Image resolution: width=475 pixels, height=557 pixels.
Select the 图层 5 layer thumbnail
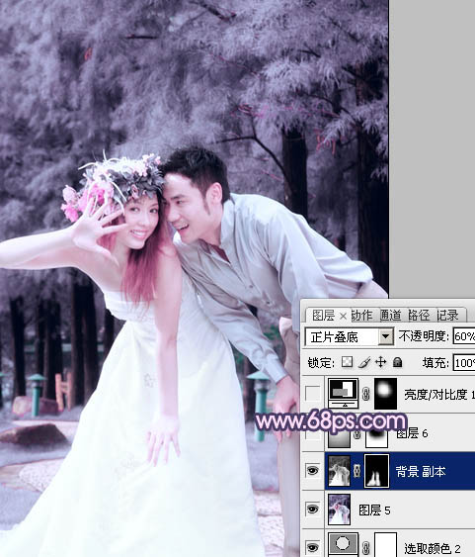(340, 510)
